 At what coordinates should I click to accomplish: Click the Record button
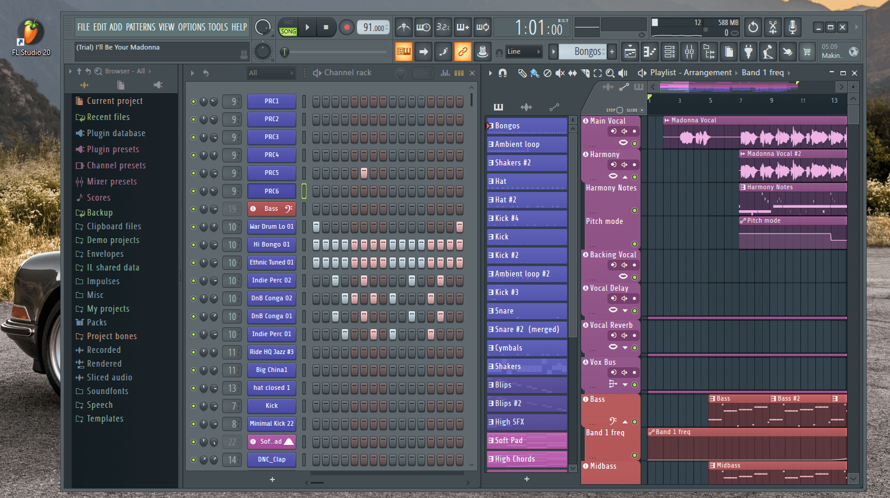[x=346, y=27]
